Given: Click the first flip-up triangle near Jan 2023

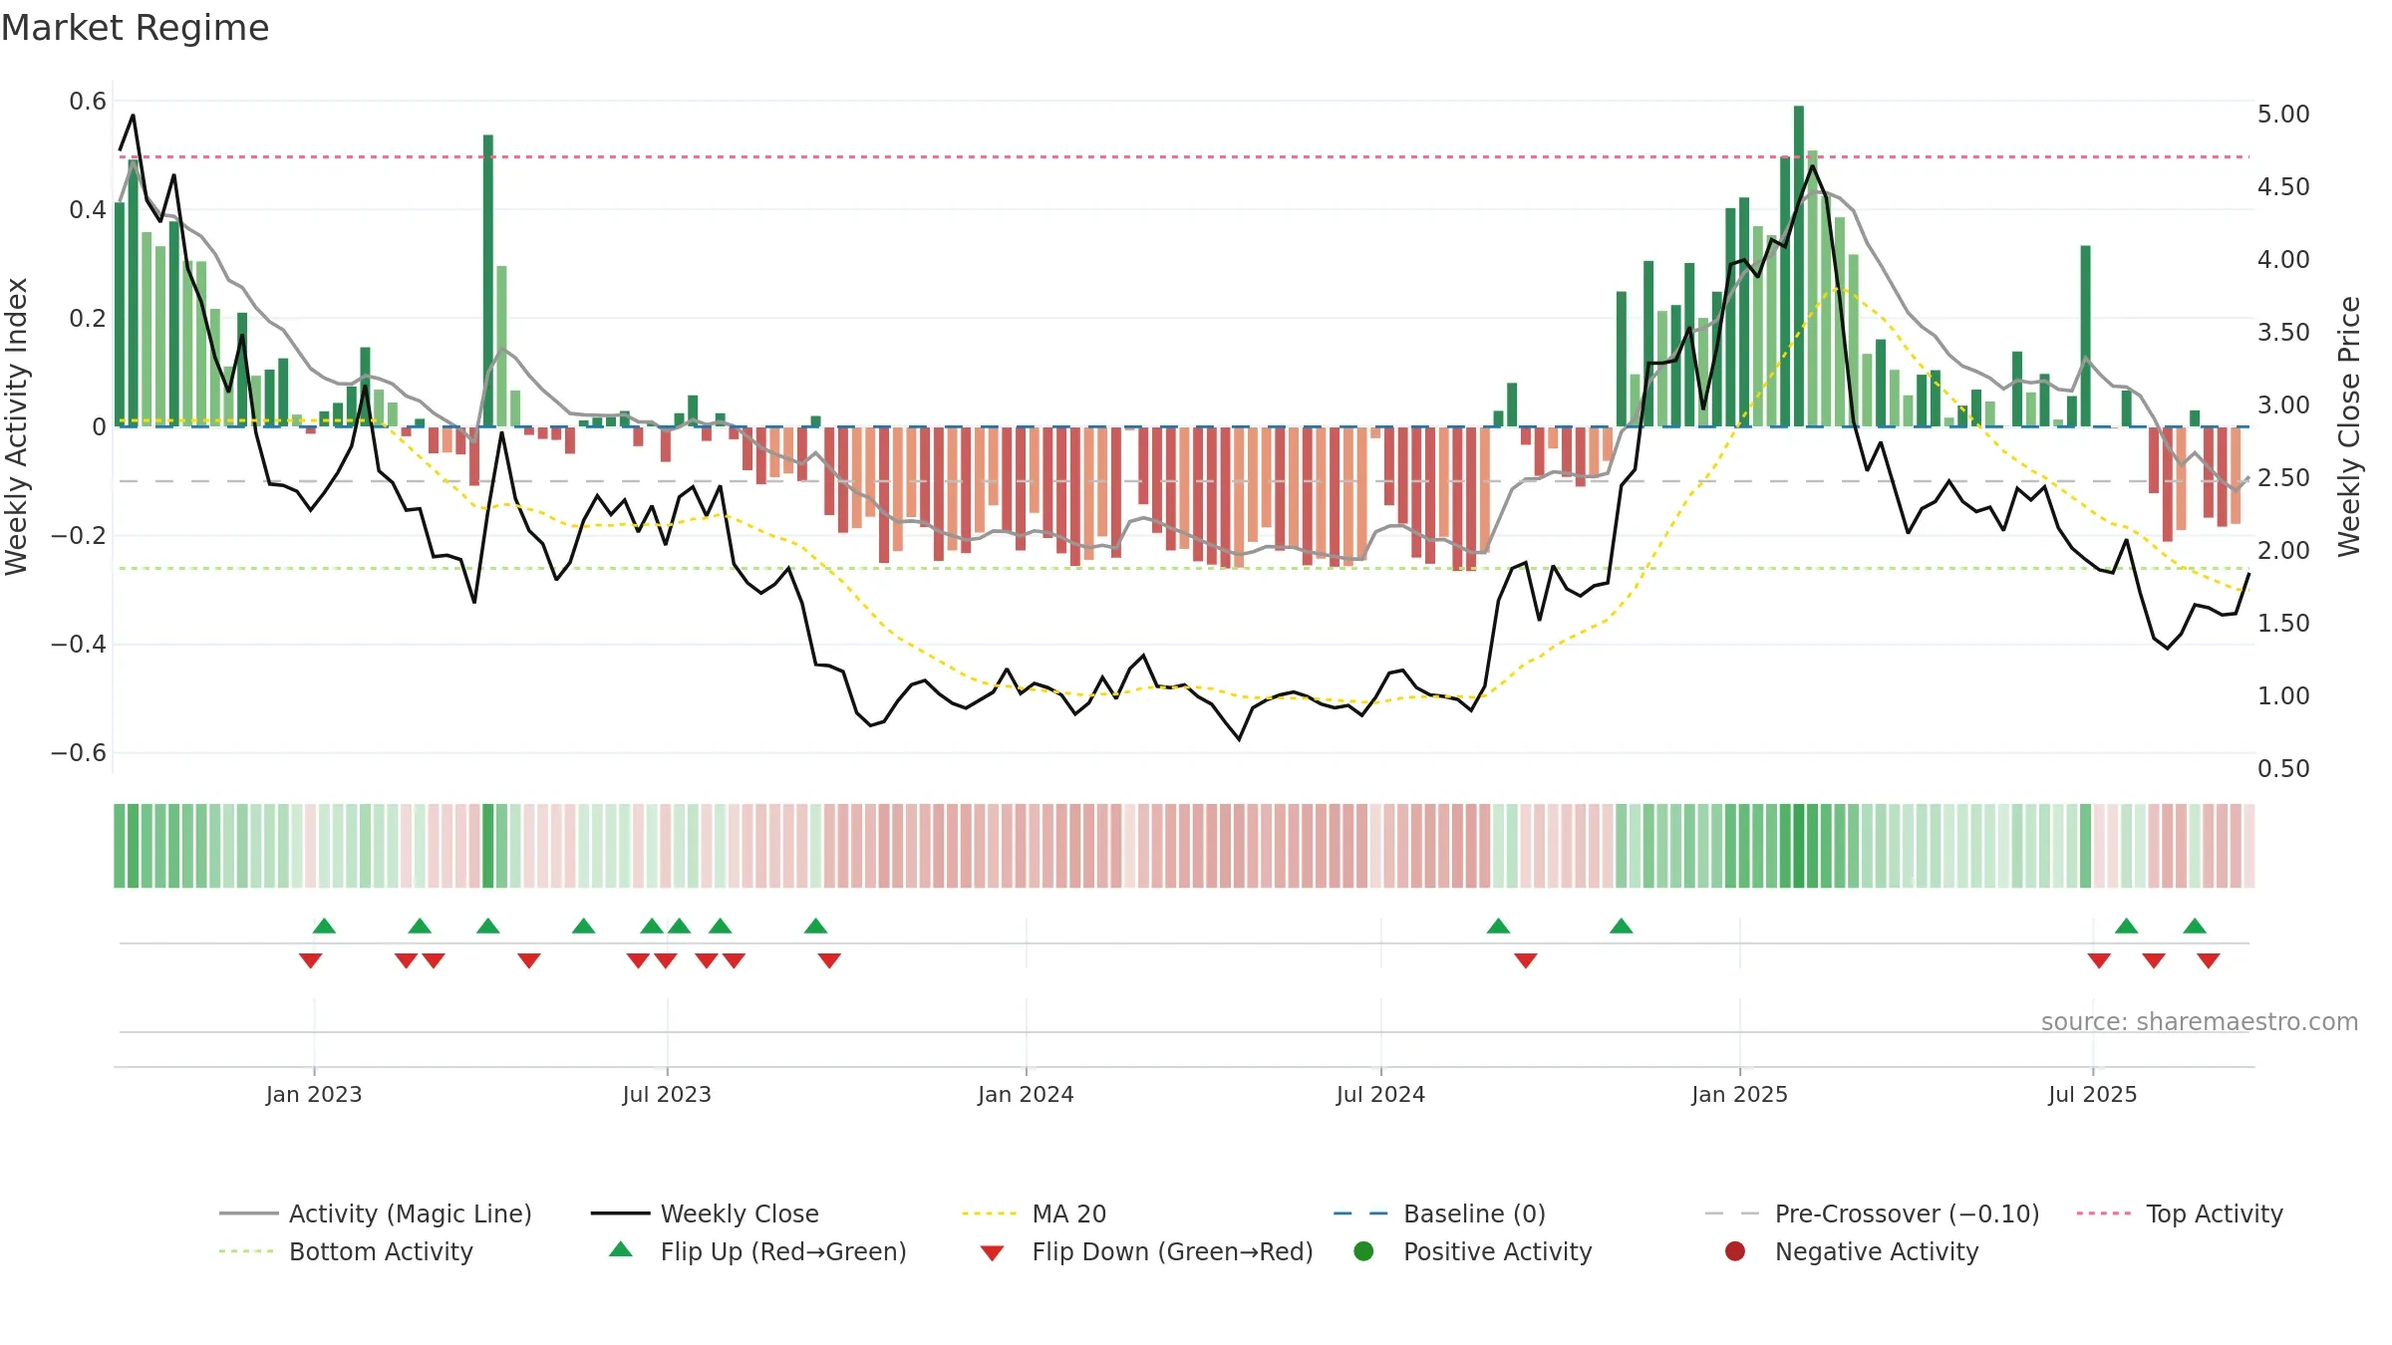Looking at the screenshot, I should pos(324,927).
